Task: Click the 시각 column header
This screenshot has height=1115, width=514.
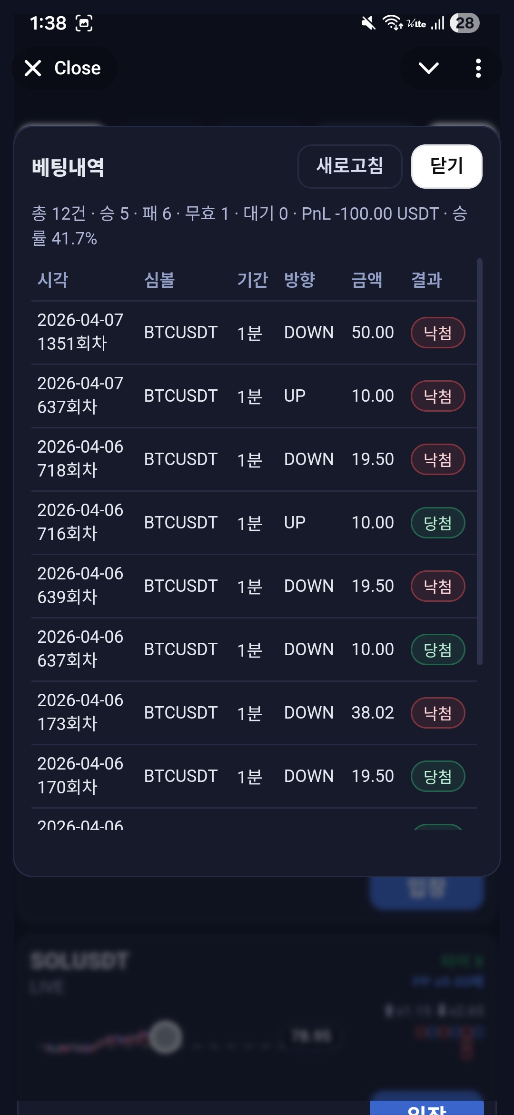Action: (x=53, y=280)
